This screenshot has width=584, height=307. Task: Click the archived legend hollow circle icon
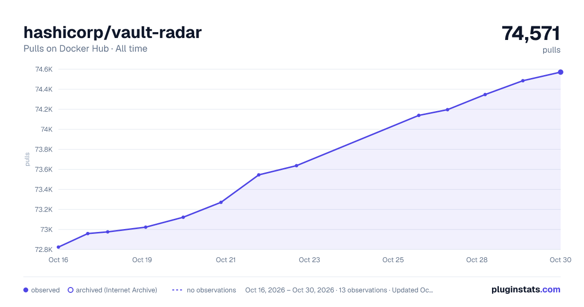[71, 290]
